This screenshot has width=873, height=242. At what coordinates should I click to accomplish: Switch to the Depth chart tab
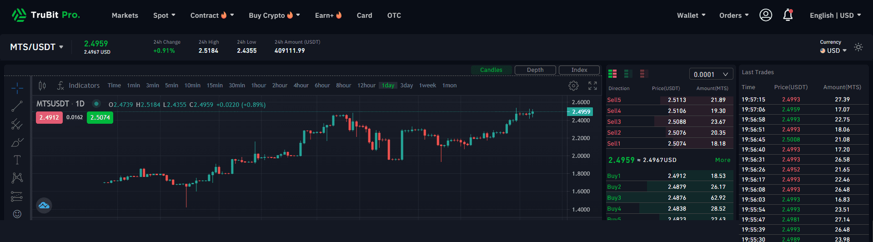click(x=535, y=70)
